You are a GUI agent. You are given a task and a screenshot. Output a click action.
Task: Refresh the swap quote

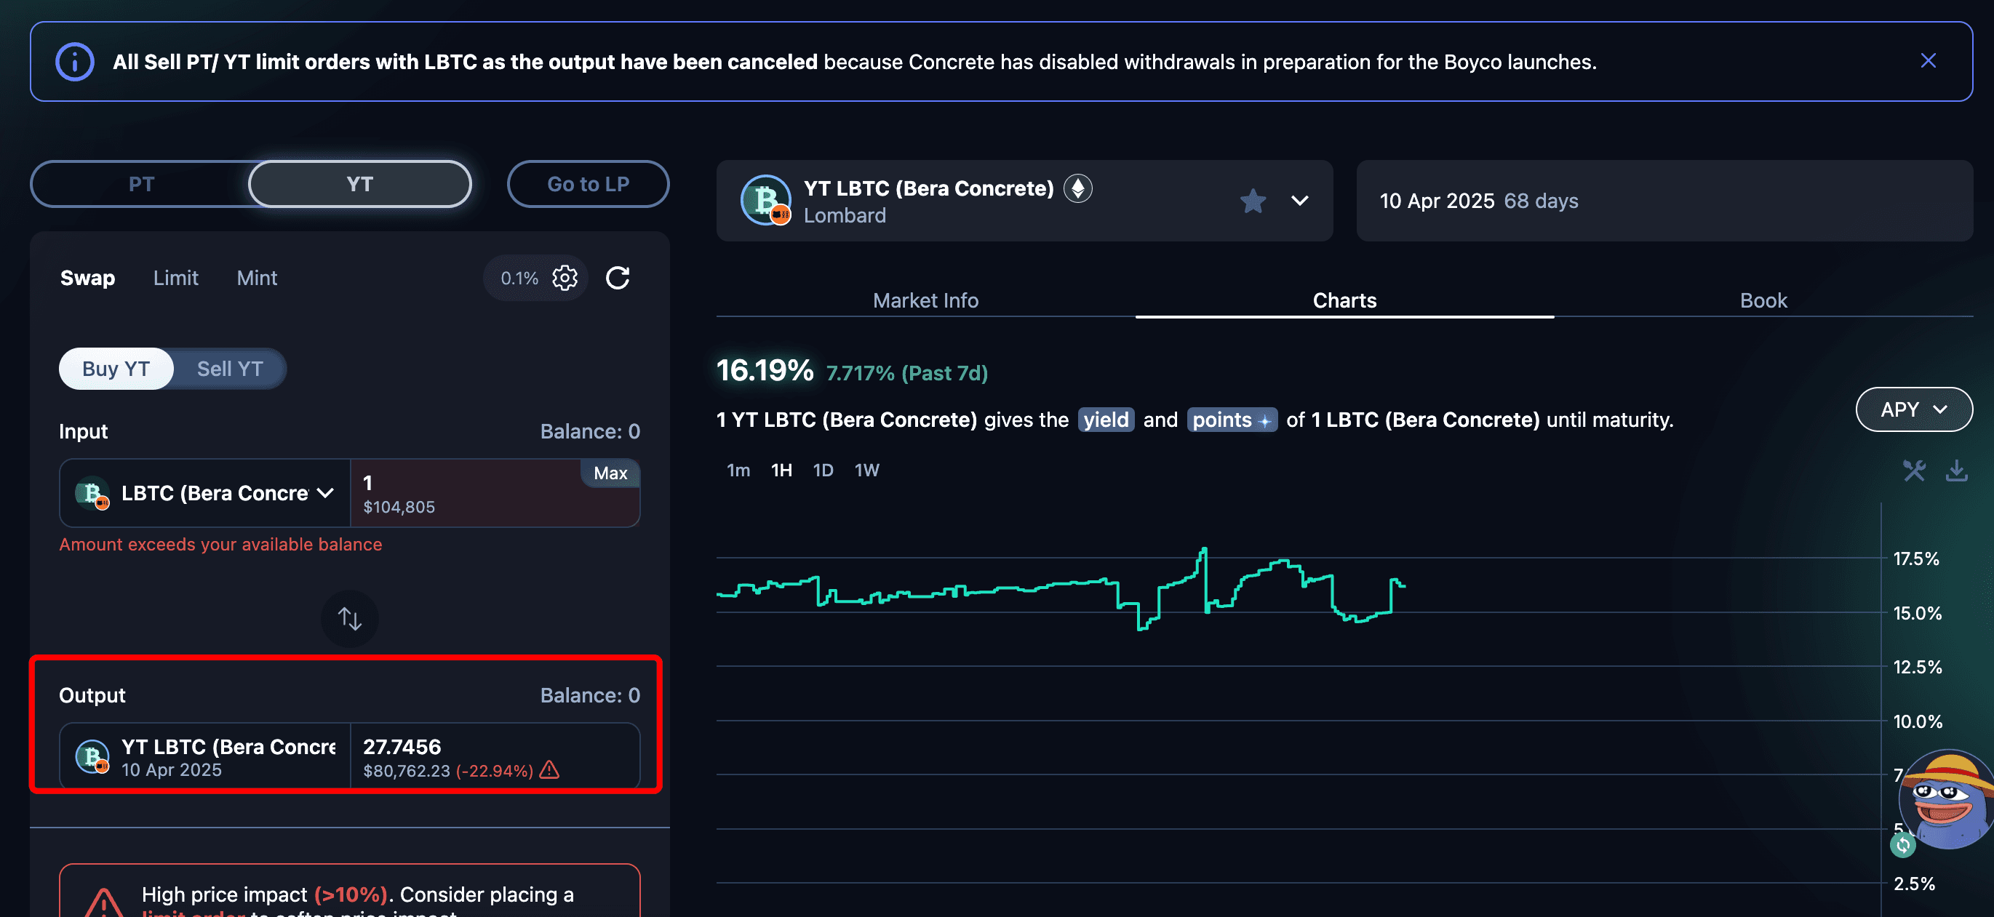(618, 278)
